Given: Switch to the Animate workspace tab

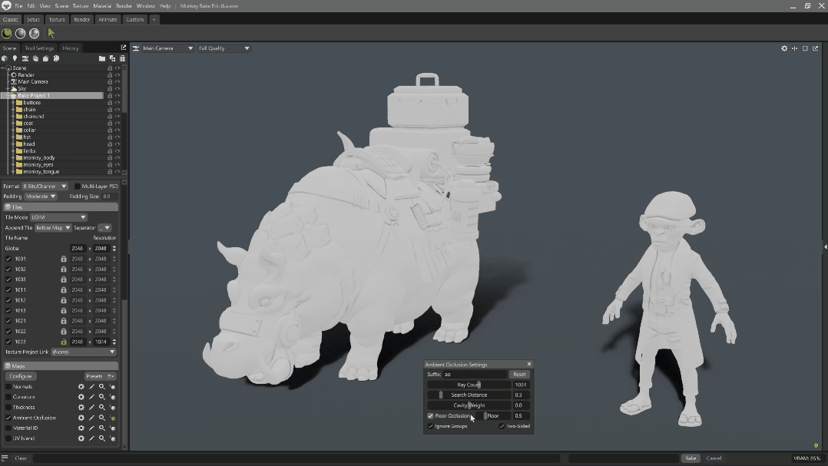Looking at the screenshot, I should click(x=108, y=19).
